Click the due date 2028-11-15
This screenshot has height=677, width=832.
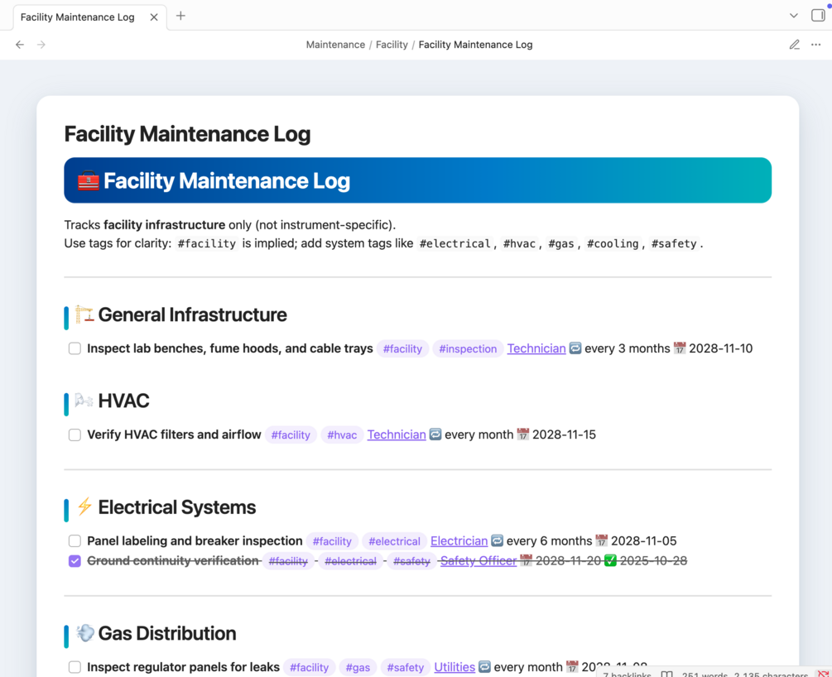click(564, 435)
